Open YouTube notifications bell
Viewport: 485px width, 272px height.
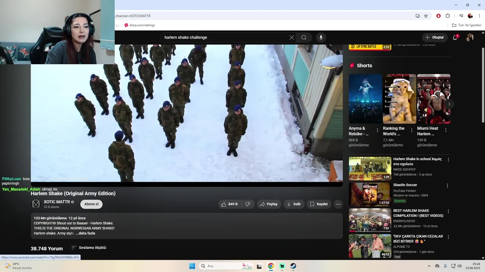(x=455, y=37)
